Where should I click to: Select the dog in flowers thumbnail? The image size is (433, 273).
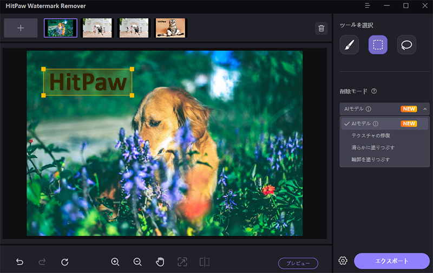pyautogui.click(x=61, y=28)
